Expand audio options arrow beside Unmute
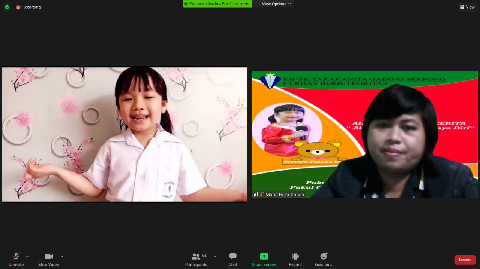 [x=27, y=256]
